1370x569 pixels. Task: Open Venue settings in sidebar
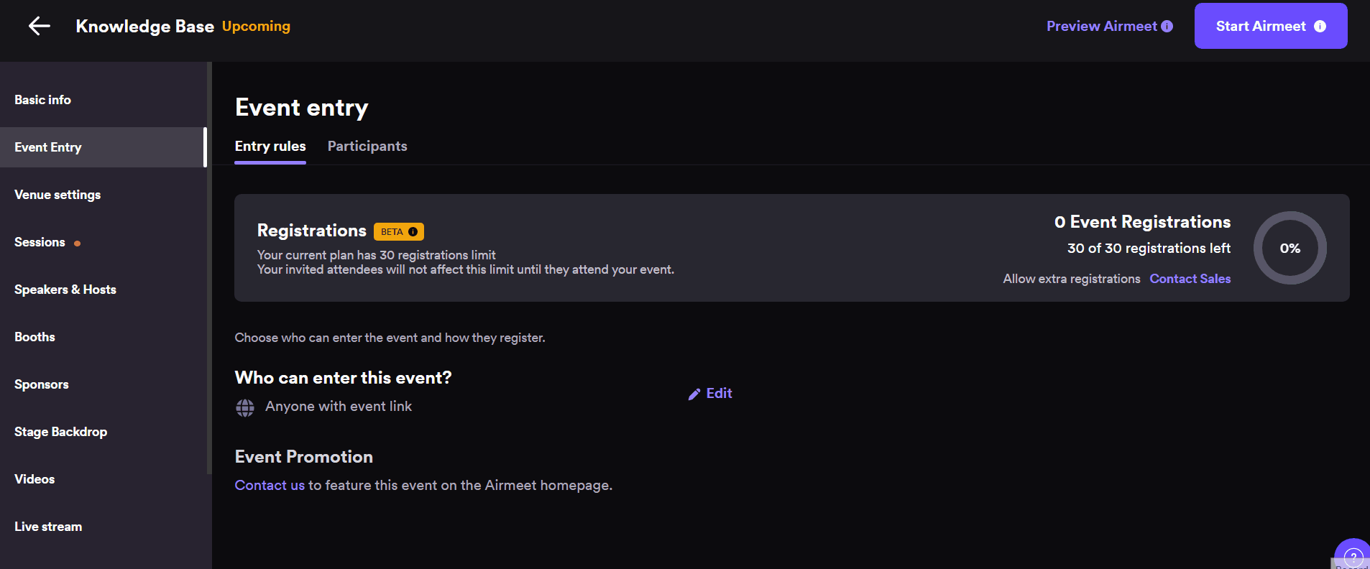58,195
